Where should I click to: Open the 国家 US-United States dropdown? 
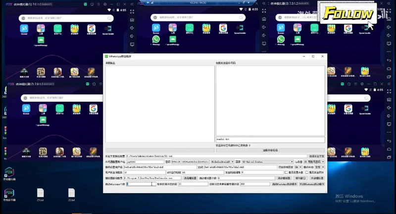pos(268,161)
